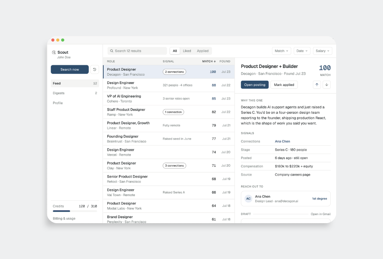Select the All tab
The width and height of the screenshot is (383, 259).
175,51
